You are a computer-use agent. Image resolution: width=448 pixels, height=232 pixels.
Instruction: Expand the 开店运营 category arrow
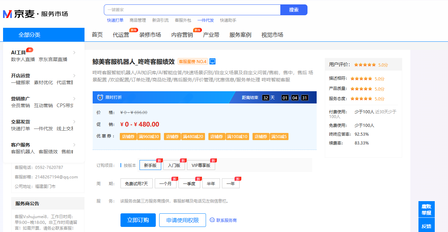[74, 76]
